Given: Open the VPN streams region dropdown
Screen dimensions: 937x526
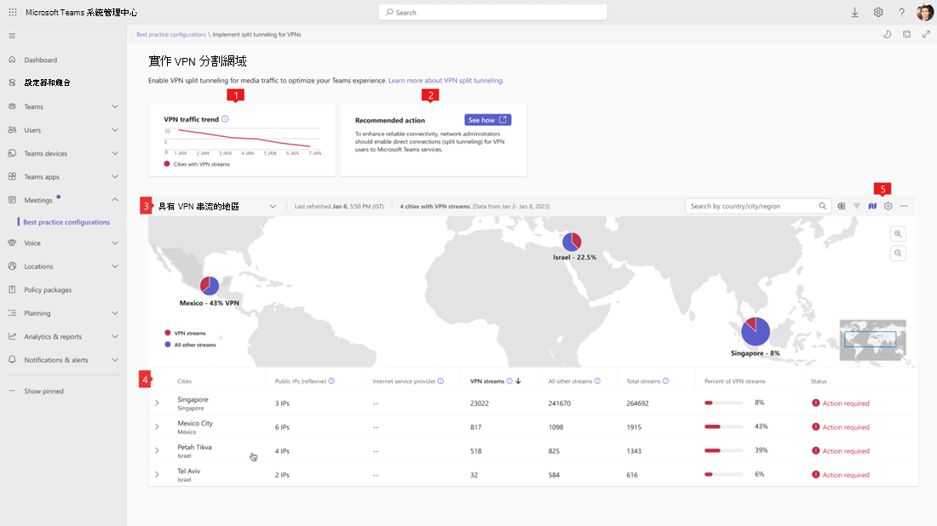Looking at the screenshot, I should pyautogui.click(x=273, y=207).
